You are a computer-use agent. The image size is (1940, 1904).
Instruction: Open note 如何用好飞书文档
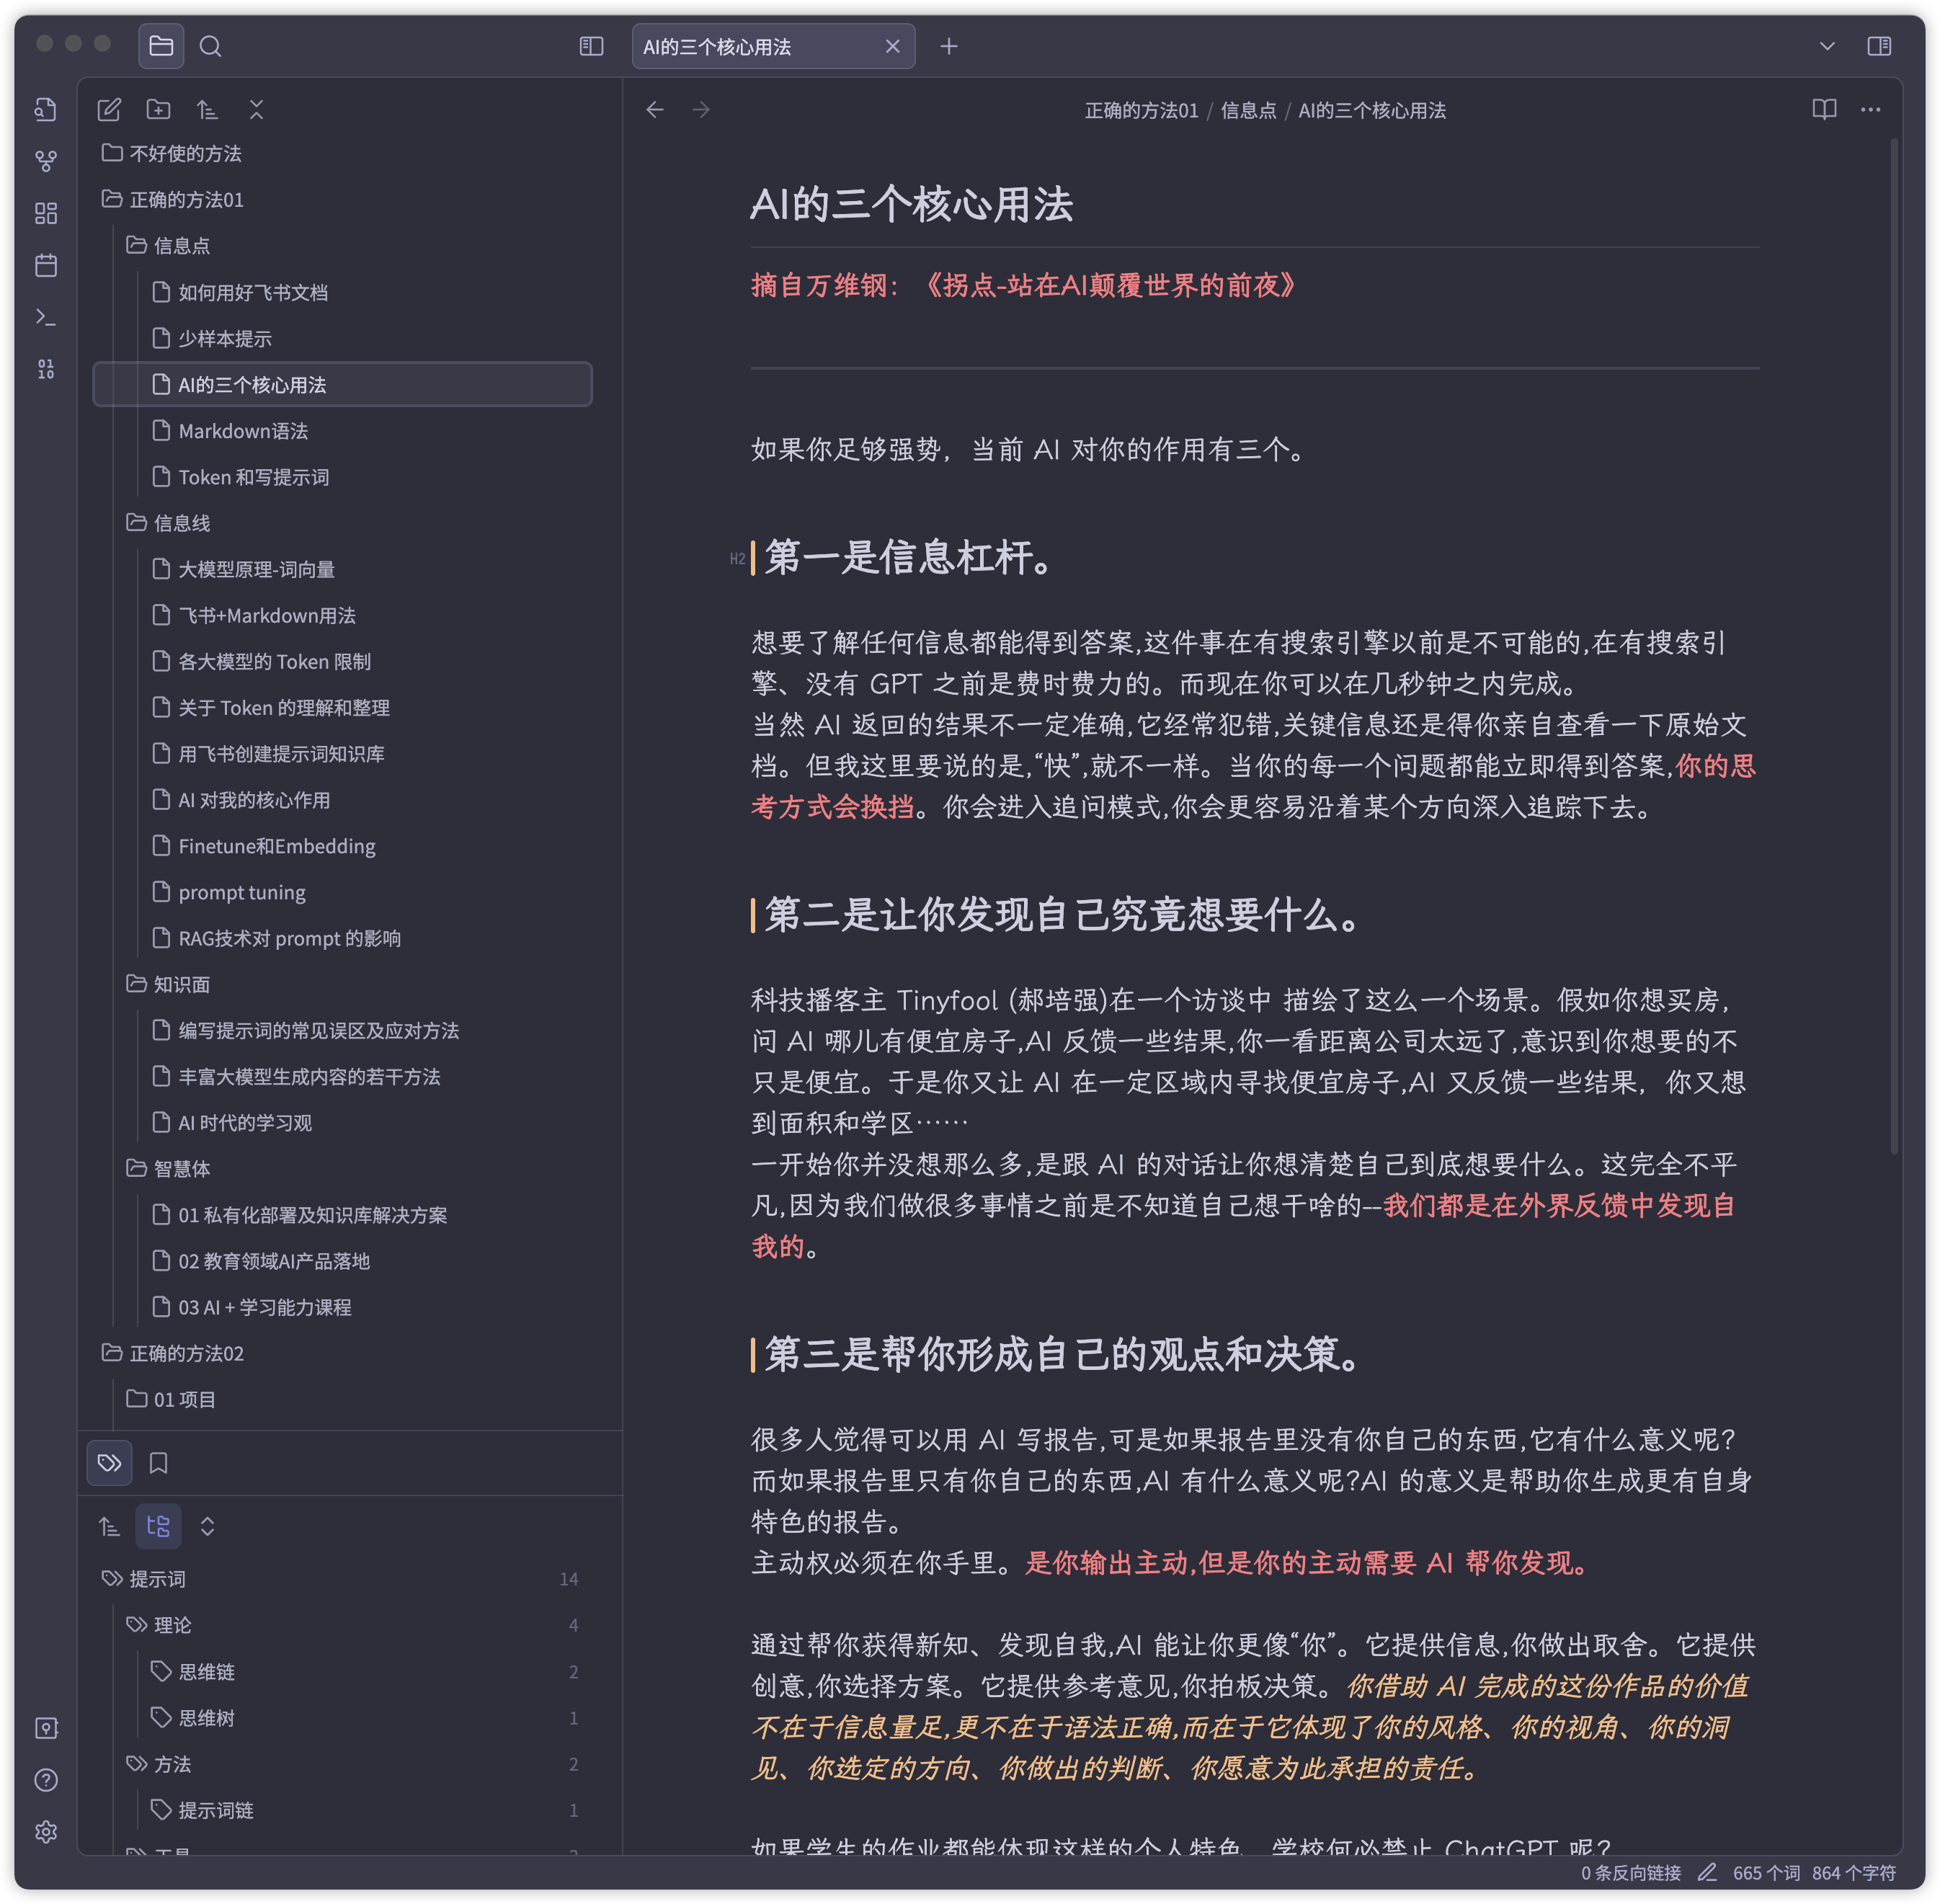pos(342,292)
